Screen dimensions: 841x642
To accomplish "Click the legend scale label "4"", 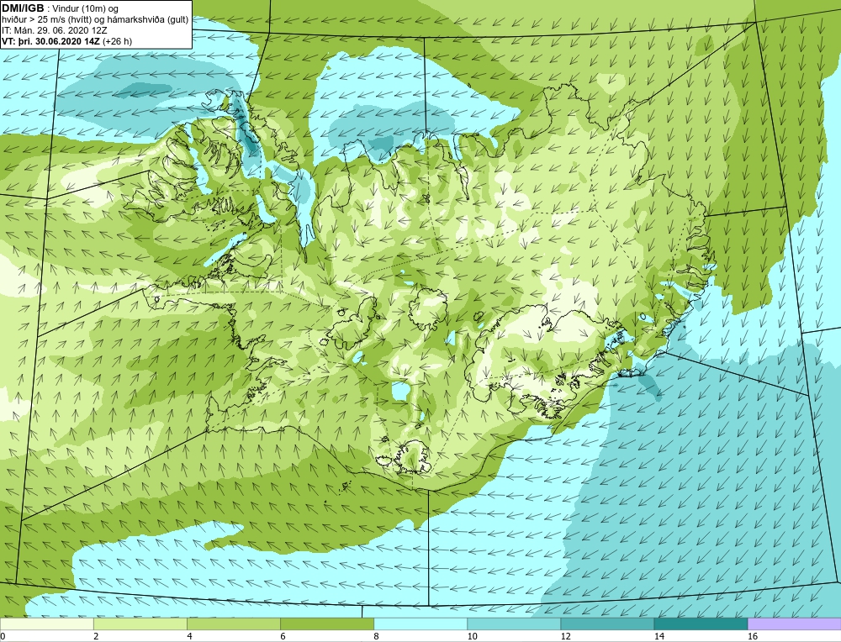I will click(189, 636).
